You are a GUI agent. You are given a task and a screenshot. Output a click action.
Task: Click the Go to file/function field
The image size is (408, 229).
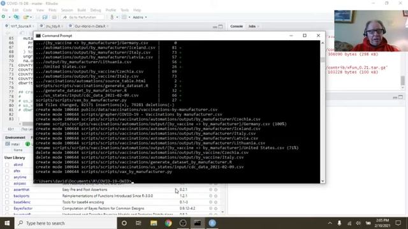83,17
